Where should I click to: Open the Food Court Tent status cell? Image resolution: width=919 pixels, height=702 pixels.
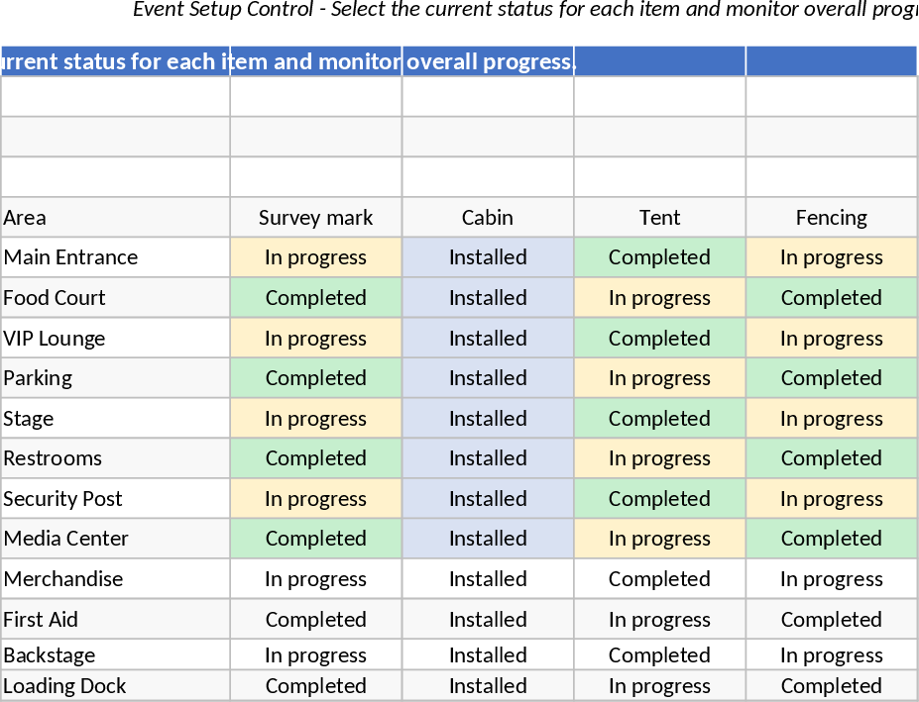(659, 298)
